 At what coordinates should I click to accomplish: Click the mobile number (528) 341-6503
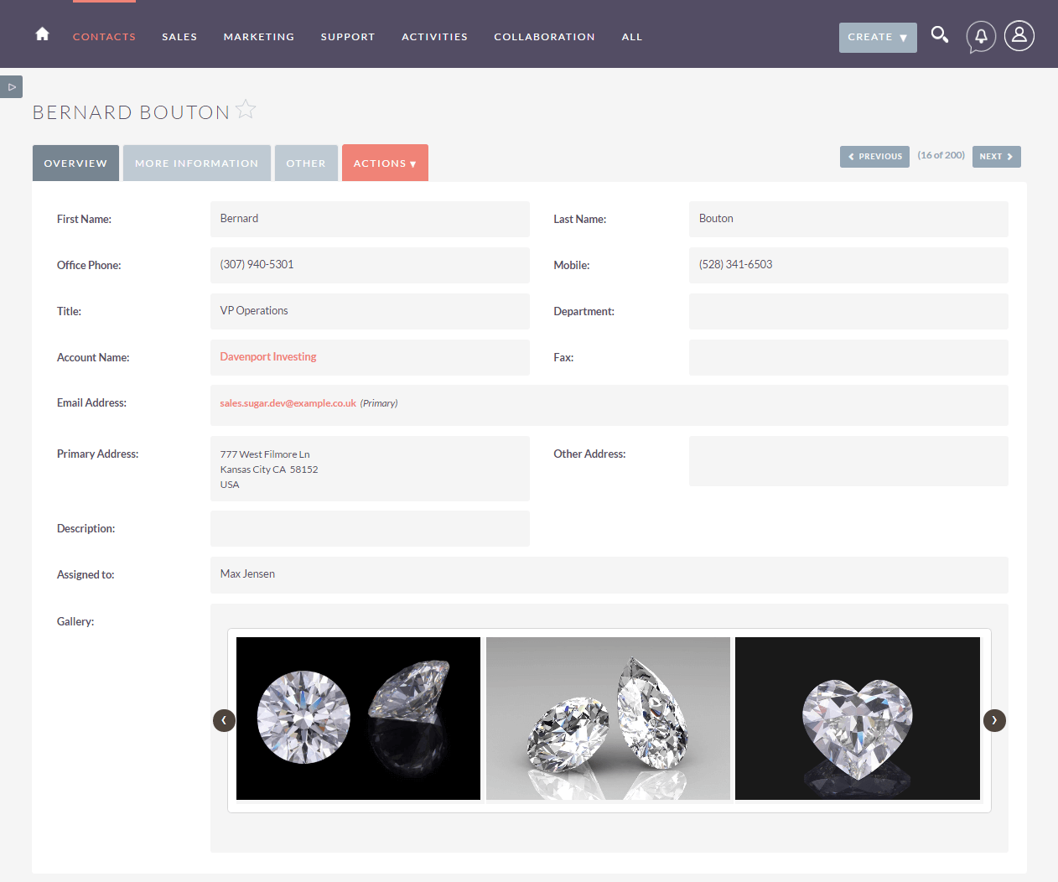coord(735,264)
